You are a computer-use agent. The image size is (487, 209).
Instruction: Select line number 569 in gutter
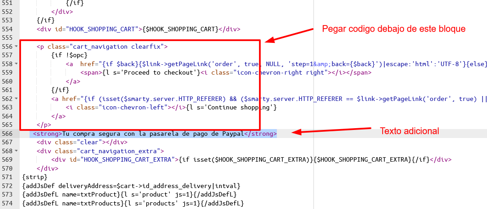[7, 160]
